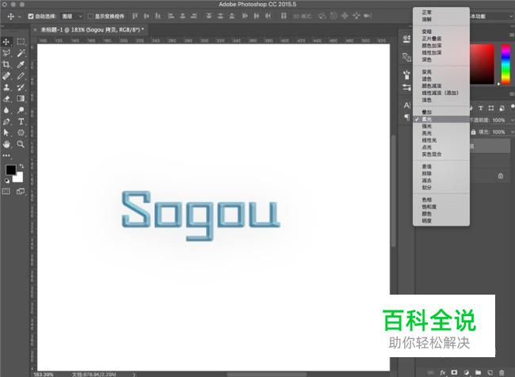
Task: Click the New Group folder icon
Action: point(478,372)
